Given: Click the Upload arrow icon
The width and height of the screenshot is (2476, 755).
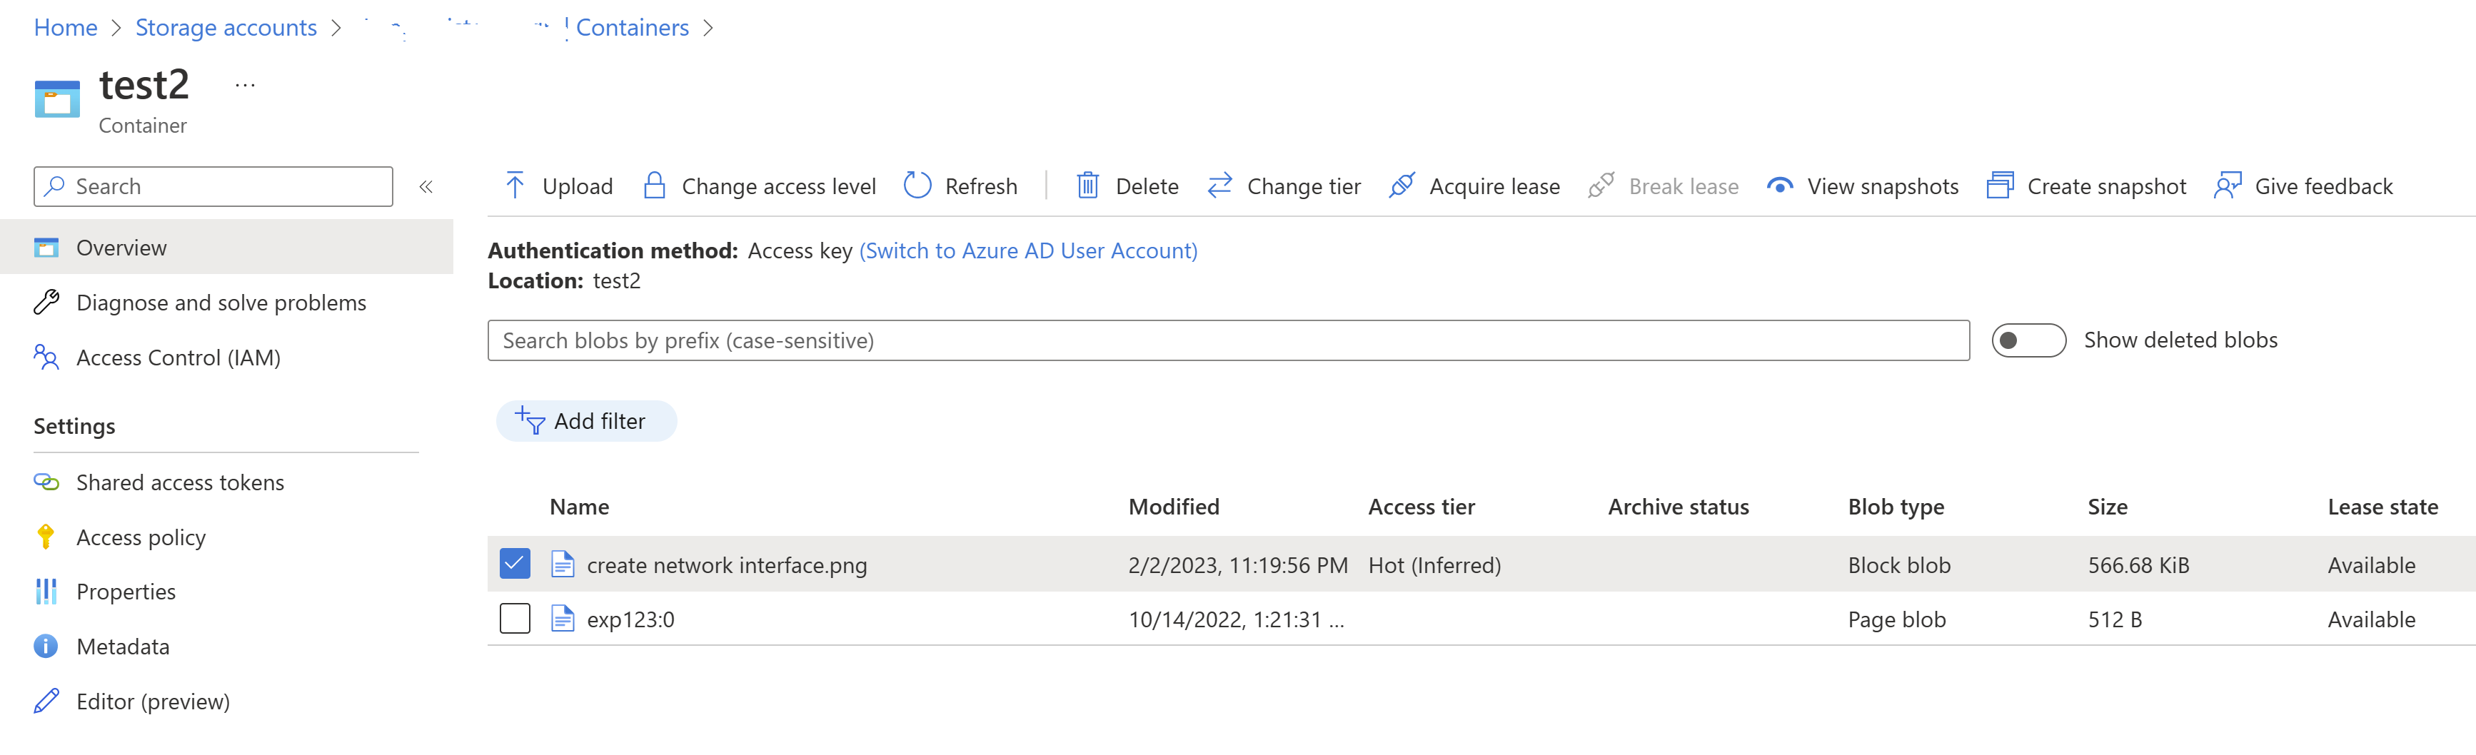Looking at the screenshot, I should tap(515, 186).
